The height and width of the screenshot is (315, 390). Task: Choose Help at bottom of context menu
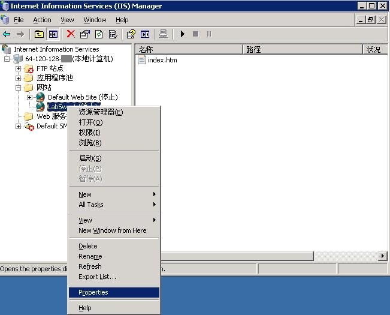pos(114,308)
